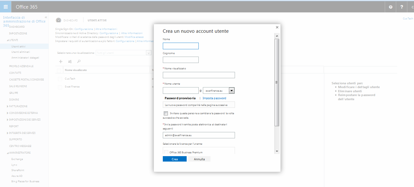Open the DOMINI section in the sidebar

[14, 99]
